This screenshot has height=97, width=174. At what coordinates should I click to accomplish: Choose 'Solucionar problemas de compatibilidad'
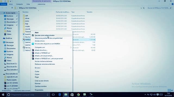point(49,38)
